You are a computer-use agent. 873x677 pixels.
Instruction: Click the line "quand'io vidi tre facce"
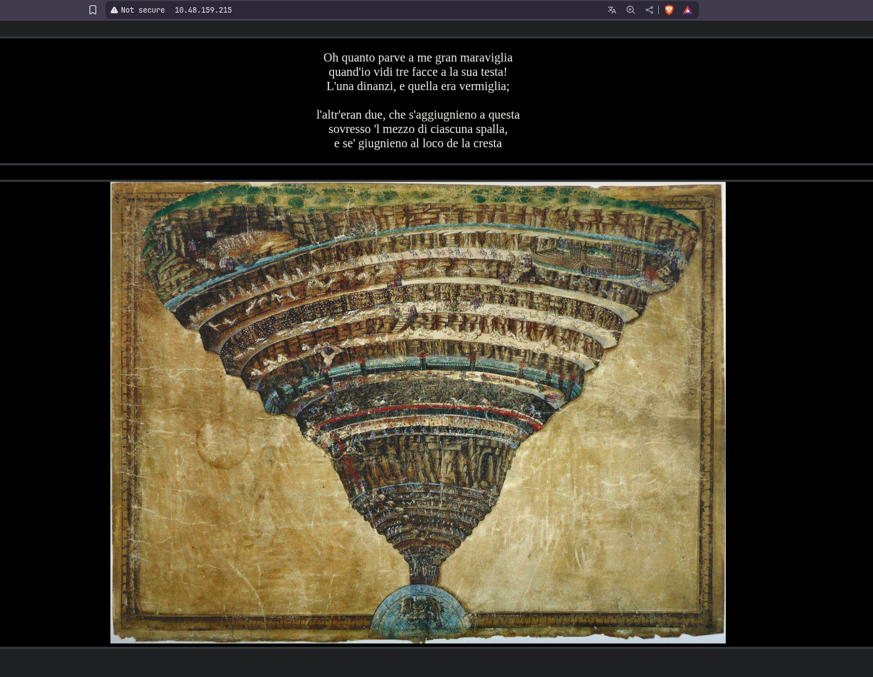tap(418, 72)
